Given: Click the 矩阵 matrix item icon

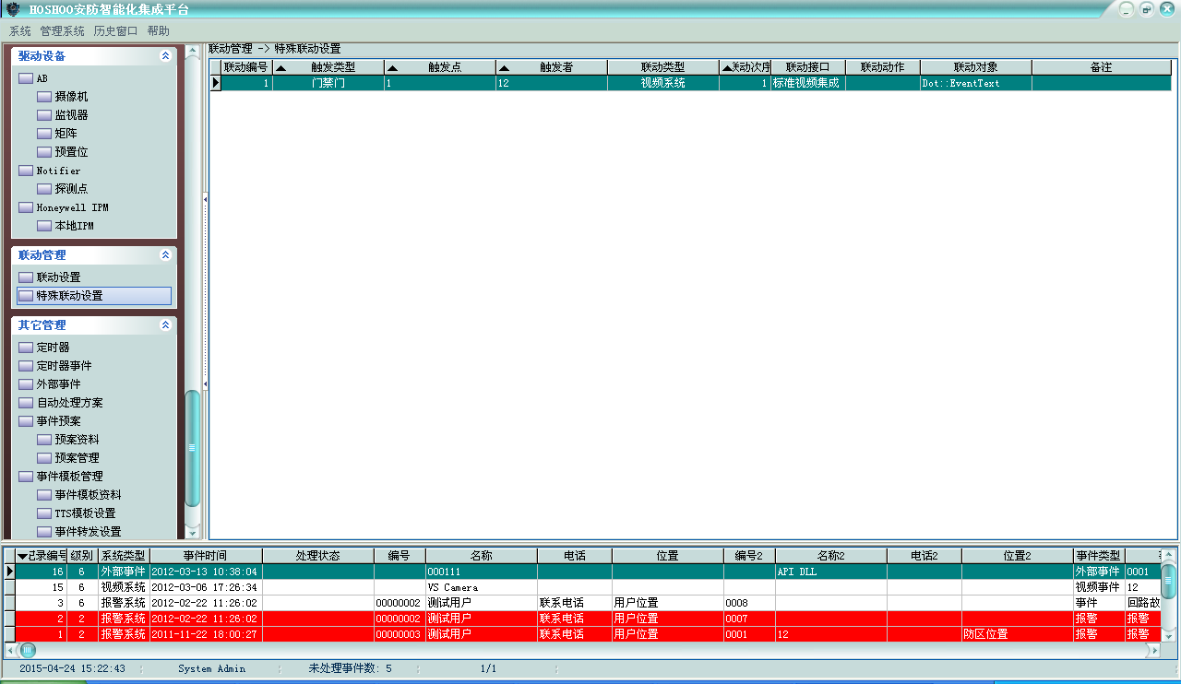Looking at the screenshot, I should coord(44,134).
